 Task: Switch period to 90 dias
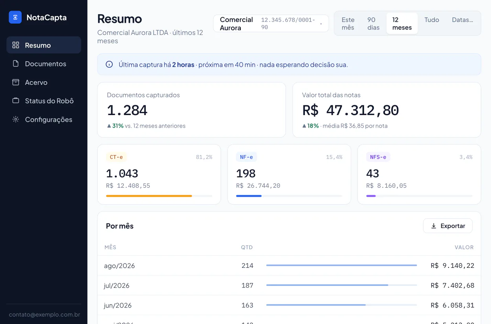tap(374, 24)
